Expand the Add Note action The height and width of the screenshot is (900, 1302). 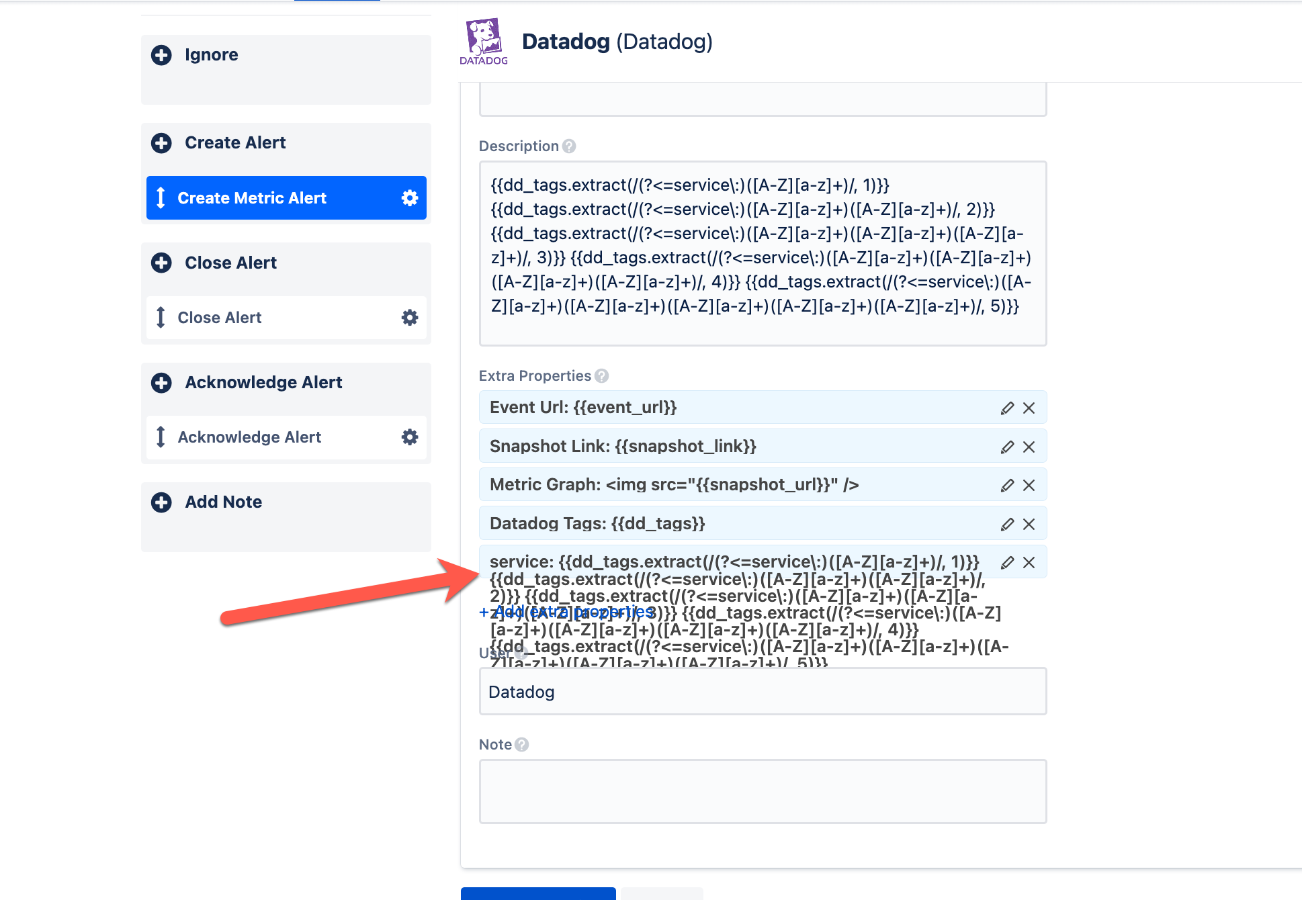[x=161, y=502]
